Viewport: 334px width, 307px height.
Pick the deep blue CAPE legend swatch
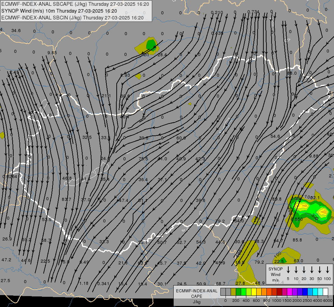click(x=305, y=292)
